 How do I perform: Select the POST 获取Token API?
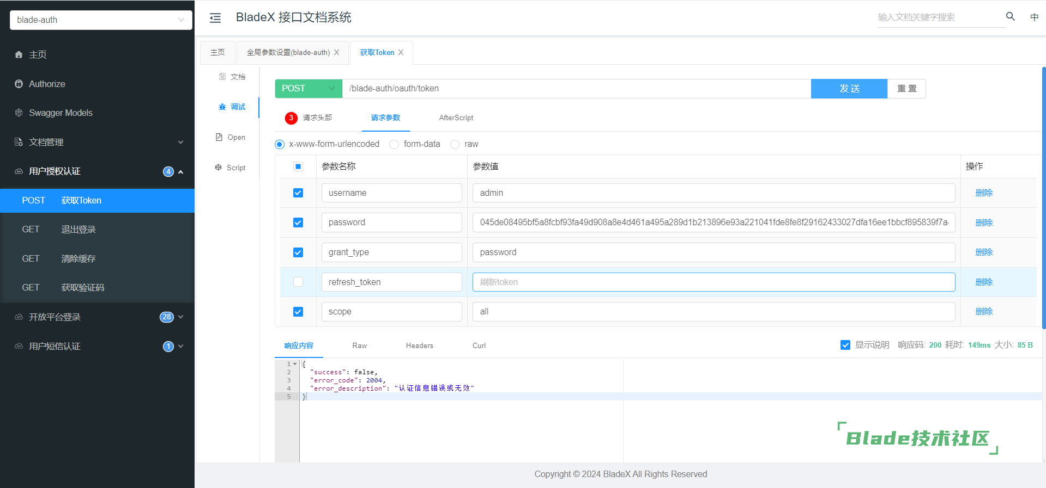point(97,201)
